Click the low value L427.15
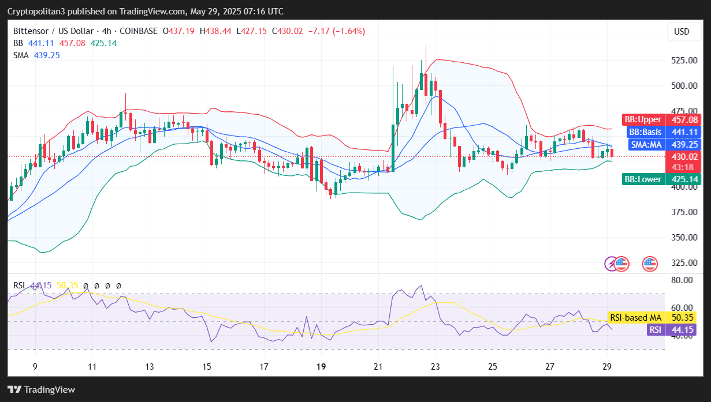711x402 pixels. [251, 31]
